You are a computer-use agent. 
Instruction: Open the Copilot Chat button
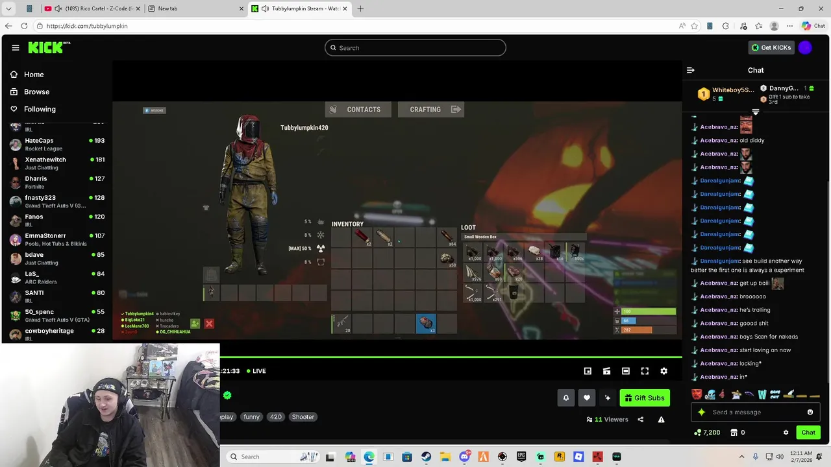pos(814,26)
